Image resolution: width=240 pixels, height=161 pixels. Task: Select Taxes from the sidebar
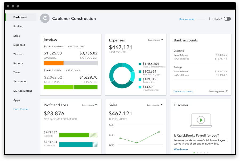16,72
